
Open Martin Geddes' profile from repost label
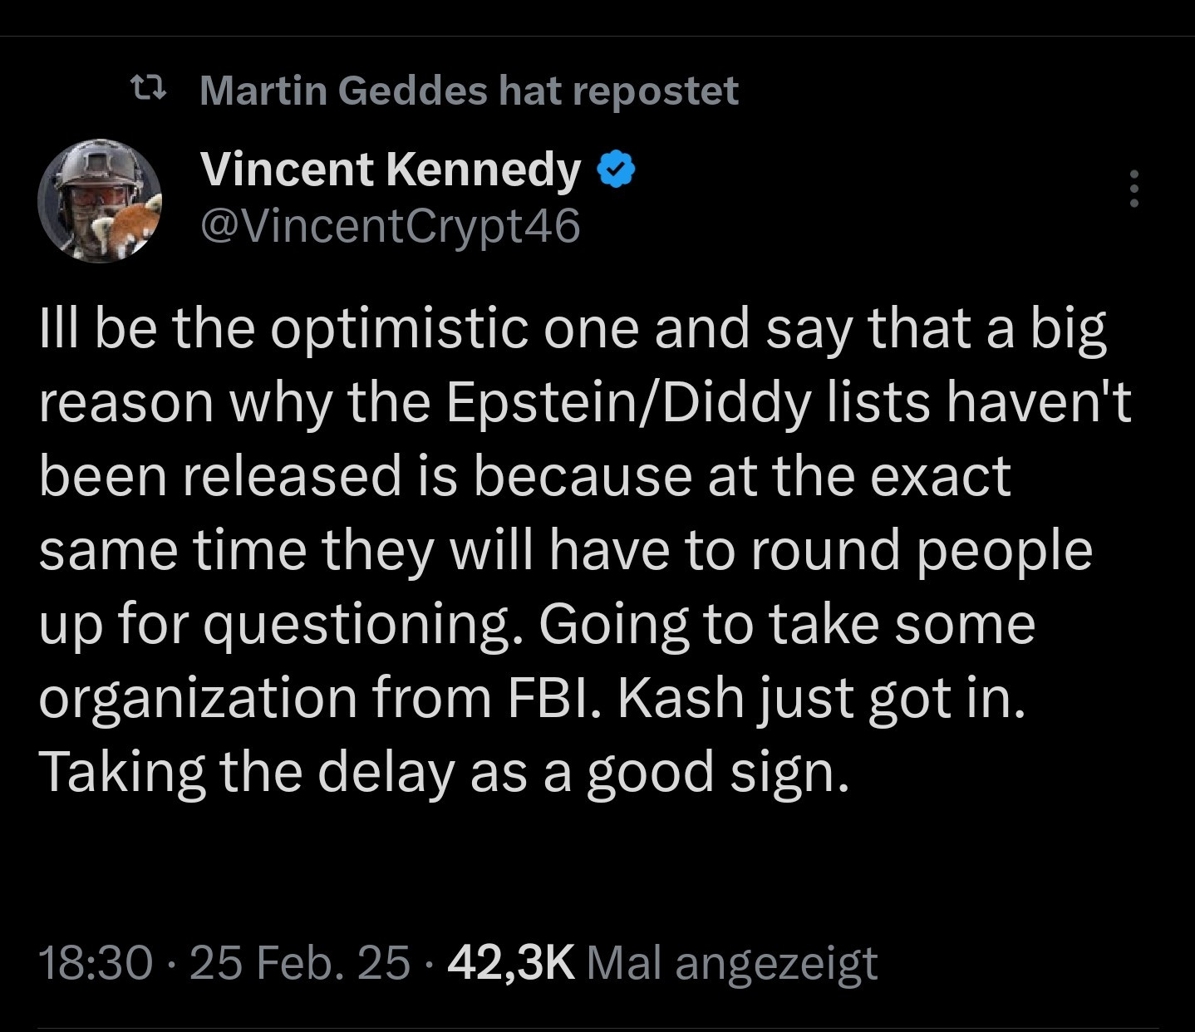(x=343, y=90)
